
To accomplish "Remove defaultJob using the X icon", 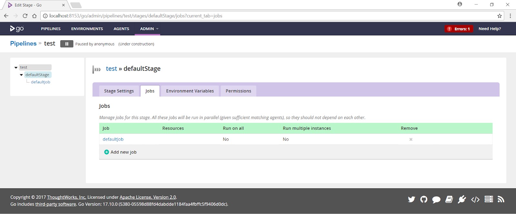I will pos(411,139).
